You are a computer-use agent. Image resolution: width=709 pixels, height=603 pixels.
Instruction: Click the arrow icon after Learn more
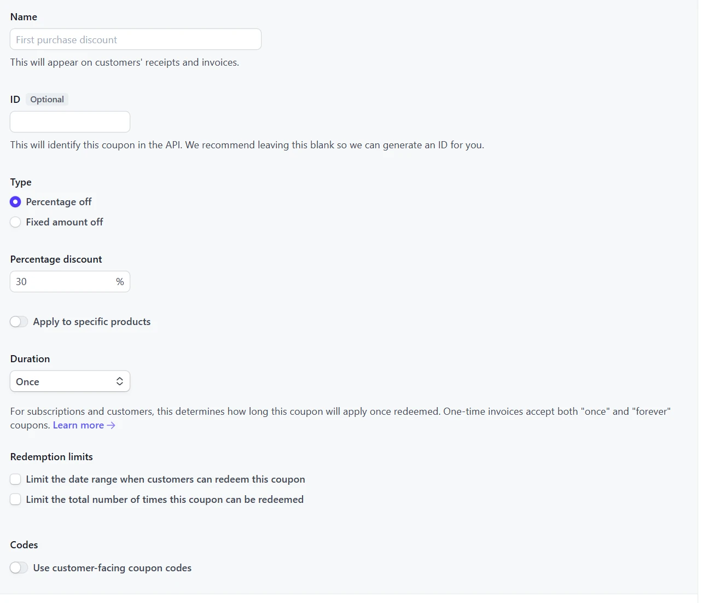(x=111, y=425)
